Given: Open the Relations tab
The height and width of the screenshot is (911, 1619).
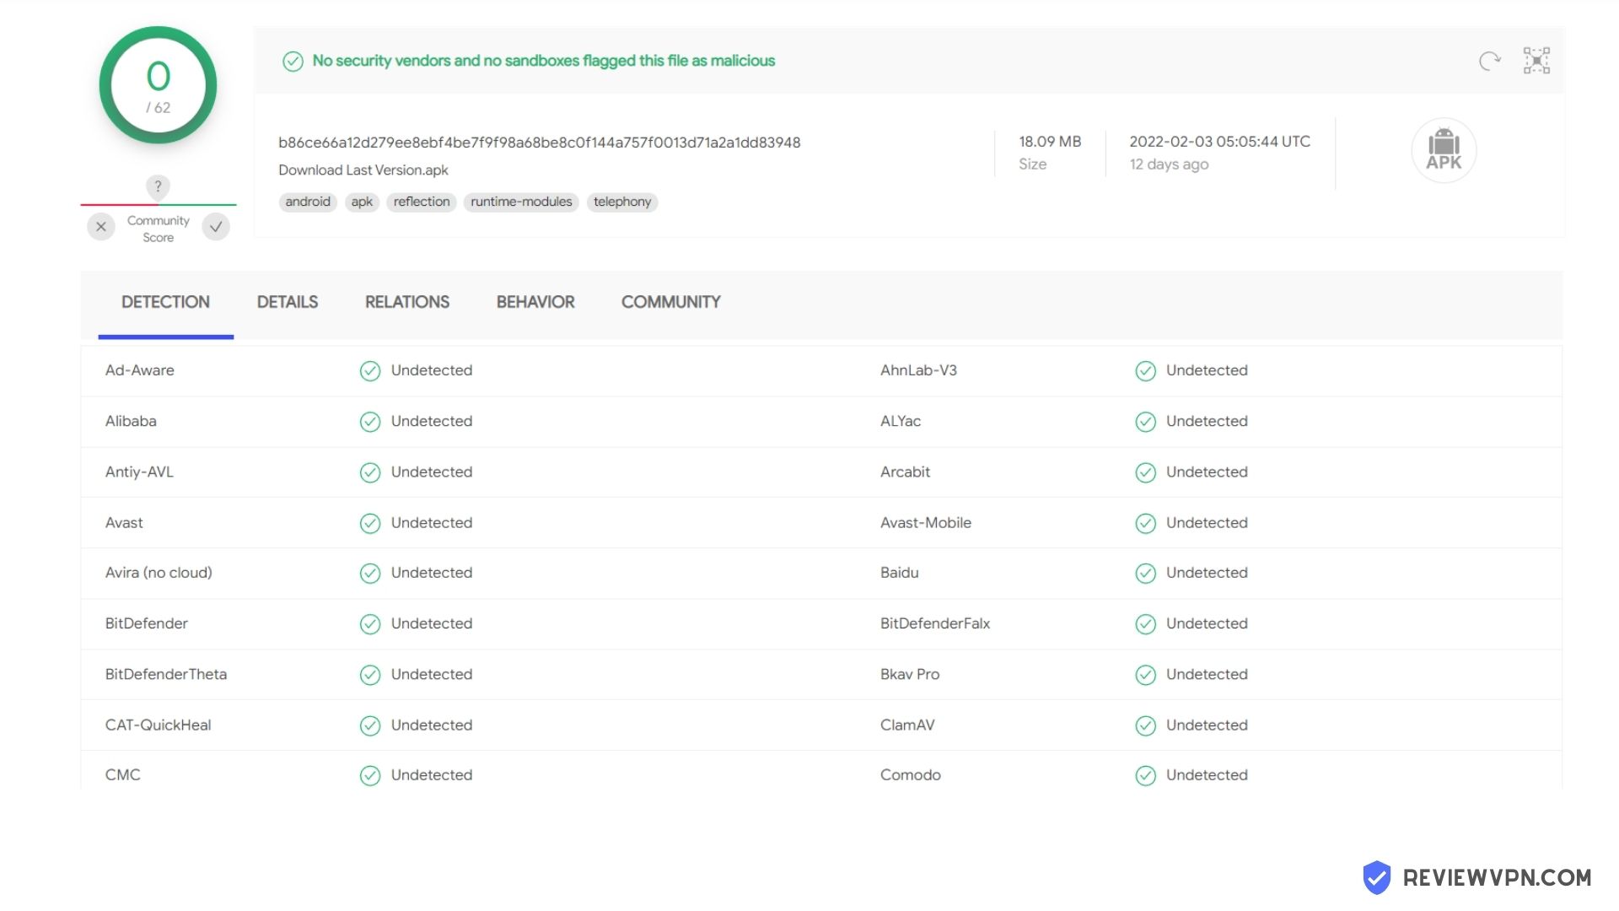Looking at the screenshot, I should (407, 302).
